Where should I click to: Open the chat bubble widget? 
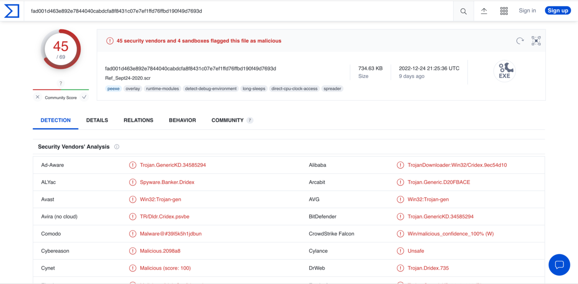click(559, 265)
